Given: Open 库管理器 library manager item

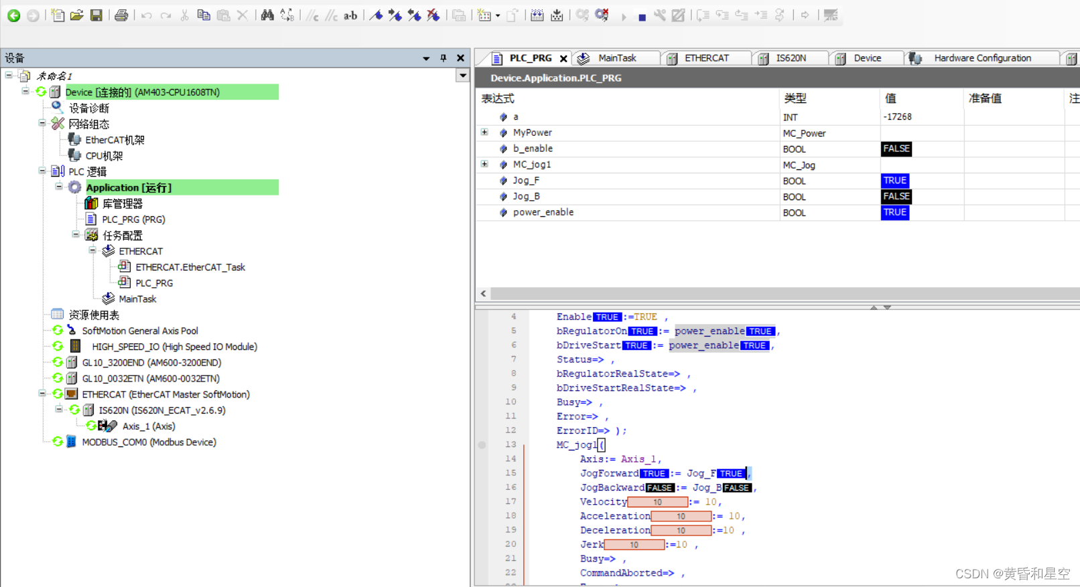Looking at the screenshot, I should (122, 203).
